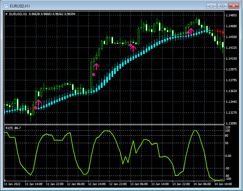
Task: Maximize the EURUSD,H1 chart window
Action: (223, 6)
